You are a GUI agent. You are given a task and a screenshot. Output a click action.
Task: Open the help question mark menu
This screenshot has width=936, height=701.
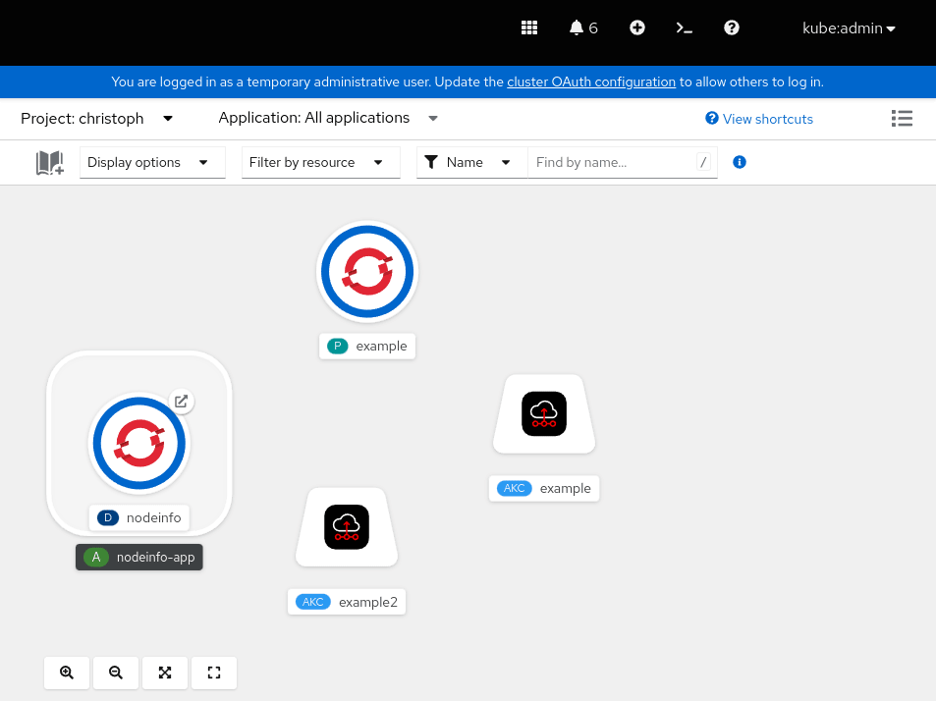pyautogui.click(x=732, y=28)
